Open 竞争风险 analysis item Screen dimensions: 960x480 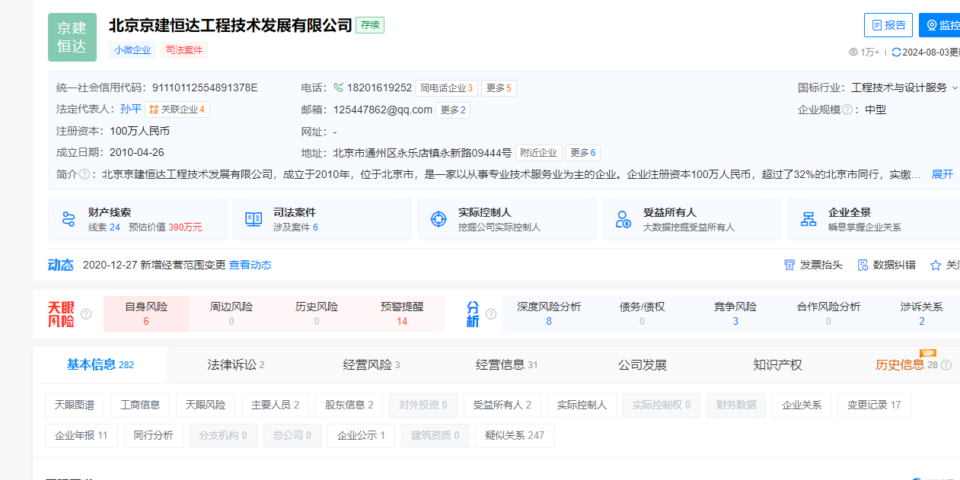click(735, 313)
